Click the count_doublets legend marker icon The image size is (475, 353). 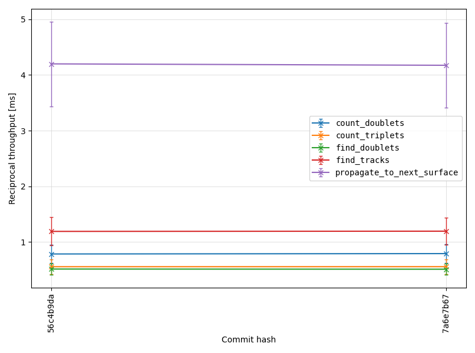321,123
